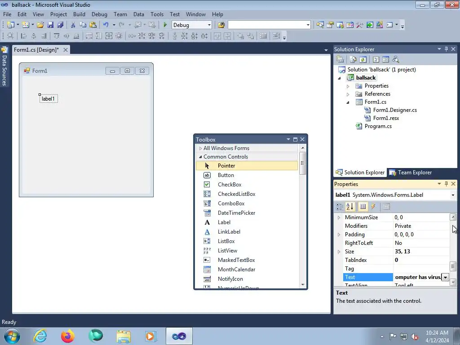Click the Properties grid scrollbar up arrow
The height and width of the screenshot is (345, 460).
point(453,217)
